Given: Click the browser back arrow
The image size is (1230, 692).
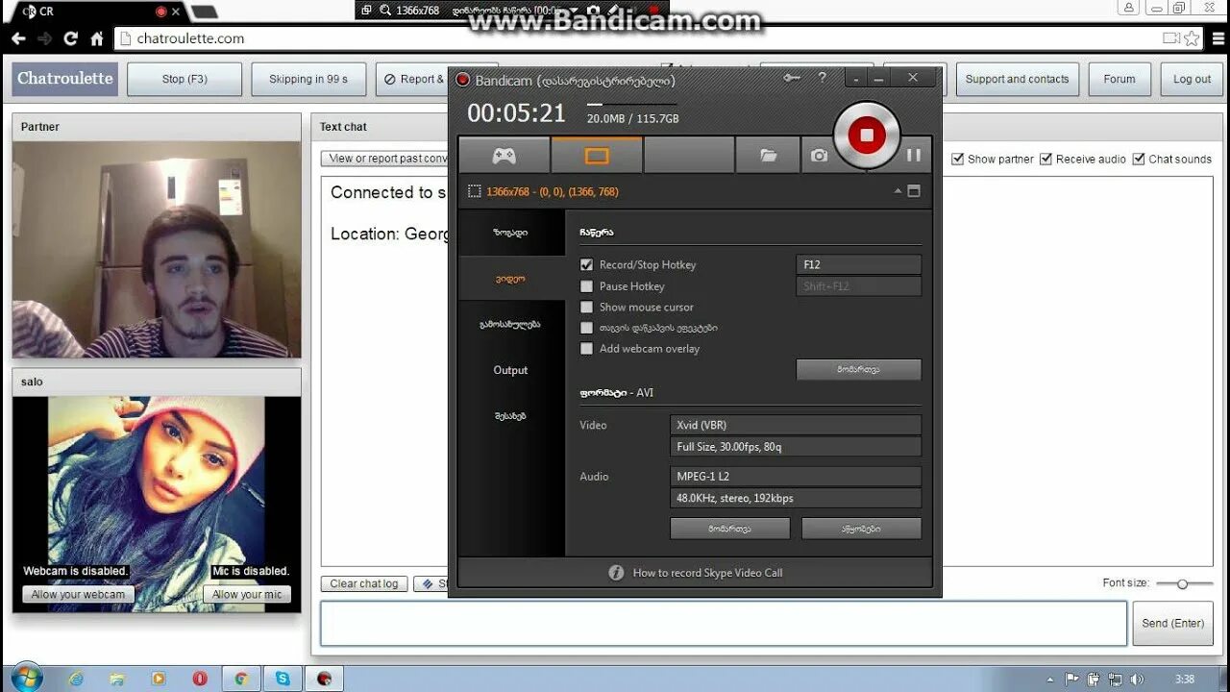Looking at the screenshot, I should click(x=18, y=38).
